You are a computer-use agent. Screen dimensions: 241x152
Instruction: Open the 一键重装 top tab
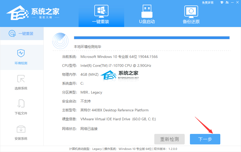101,14
